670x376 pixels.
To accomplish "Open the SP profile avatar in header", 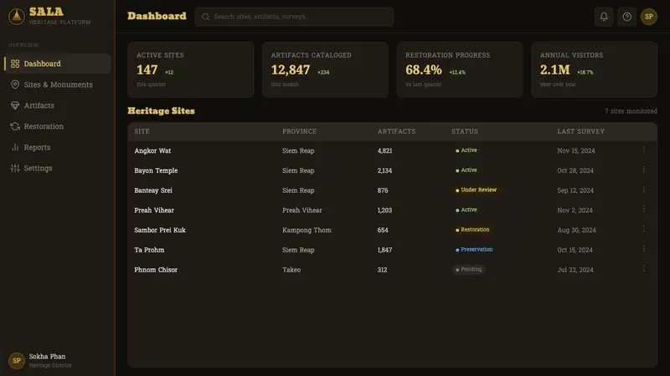I will coord(648,17).
